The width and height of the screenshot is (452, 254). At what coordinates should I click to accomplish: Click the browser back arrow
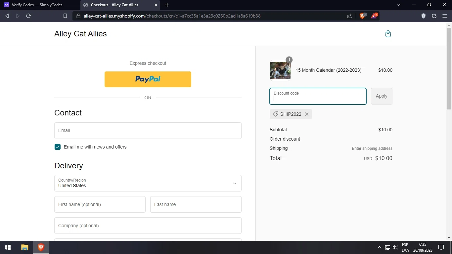tap(7, 16)
